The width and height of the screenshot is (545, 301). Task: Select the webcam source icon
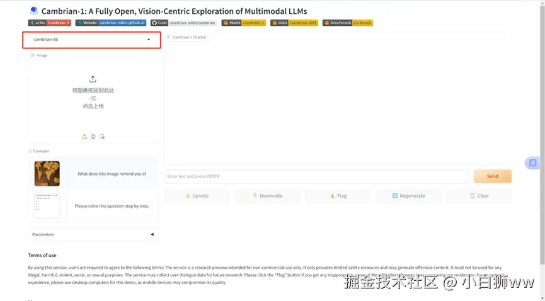click(93, 137)
